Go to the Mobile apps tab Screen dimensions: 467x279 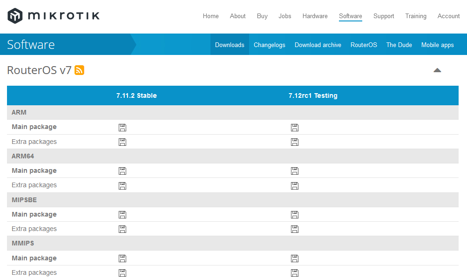click(x=437, y=45)
